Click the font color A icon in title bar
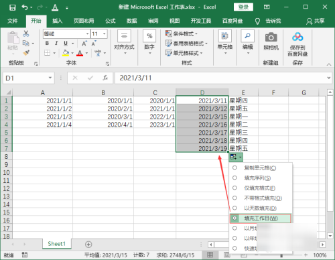The width and height of the screenshot is (335, 260). (x=55, y=7)
